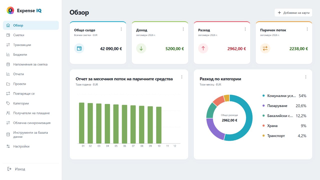Screen dimensions: 320x180
Task: Open the Доход card three-dot menu
Action: (183, 29)
